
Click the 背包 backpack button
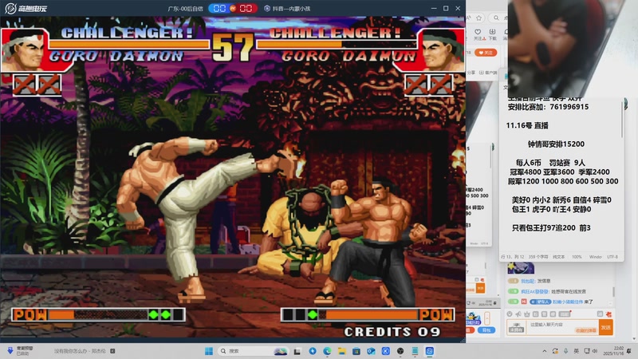tap(486, 330)
